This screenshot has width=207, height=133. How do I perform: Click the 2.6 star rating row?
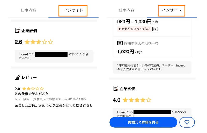pos(34,42)
